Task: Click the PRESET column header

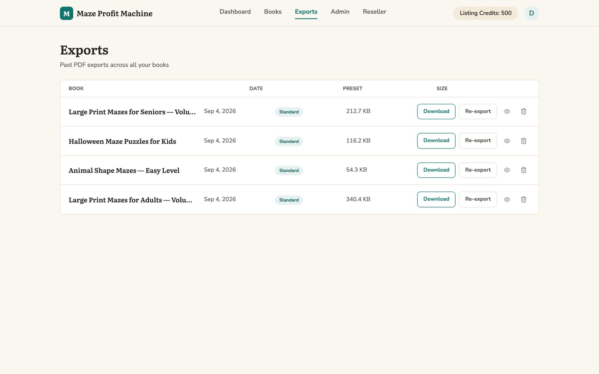Action: pyautogui.click(x=353, y=89)
